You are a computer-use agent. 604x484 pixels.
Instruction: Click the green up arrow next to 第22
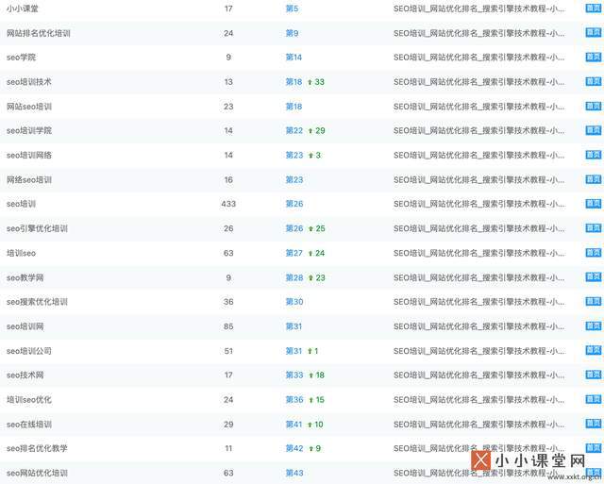[x=310, y=131]
